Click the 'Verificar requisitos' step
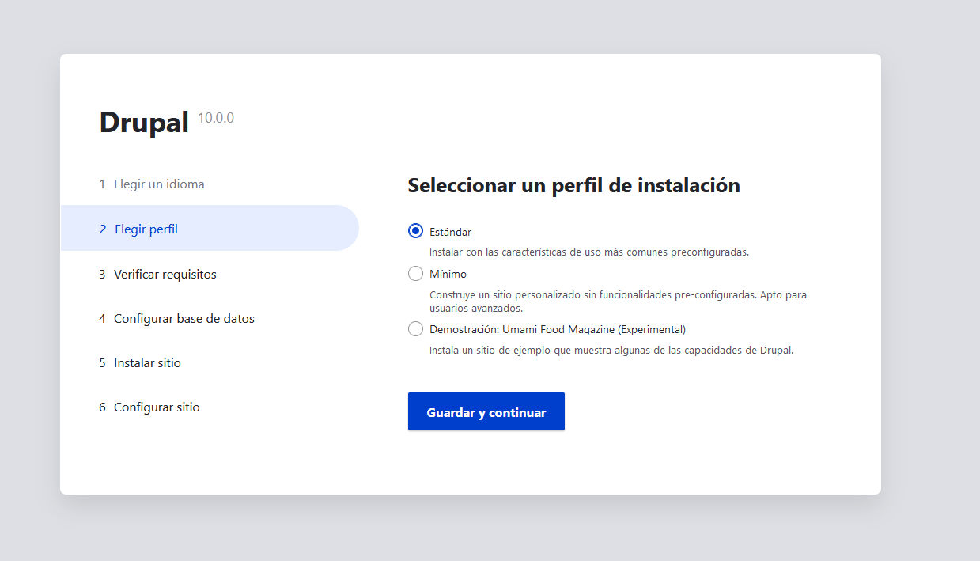The height and width of the screenshot is (561, 980). tap(157, 274)
